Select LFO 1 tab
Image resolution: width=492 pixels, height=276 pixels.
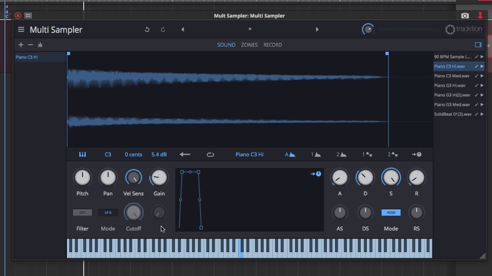pos(367,154)
